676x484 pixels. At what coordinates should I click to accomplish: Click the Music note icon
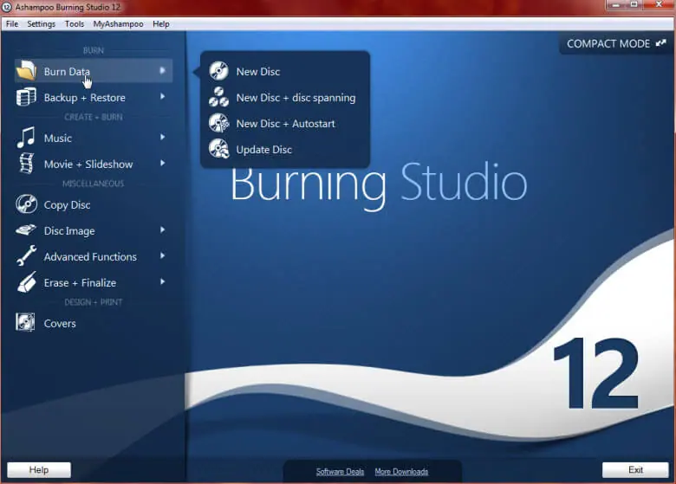26,138
